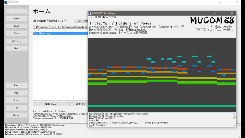Open the About page

click(x=16, y=85)
